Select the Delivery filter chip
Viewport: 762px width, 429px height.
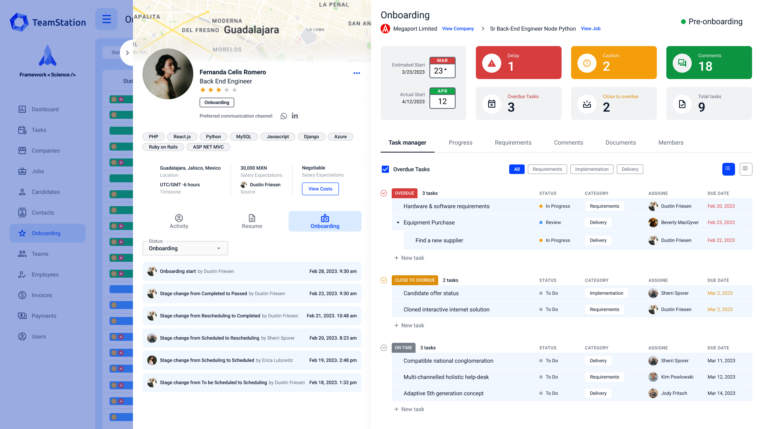(629, 169)
